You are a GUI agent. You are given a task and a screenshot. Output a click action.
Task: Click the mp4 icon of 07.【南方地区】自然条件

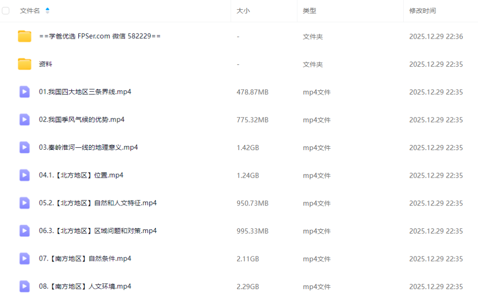coord(24,259)
